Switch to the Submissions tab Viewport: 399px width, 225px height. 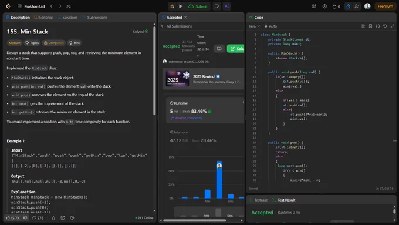coord(94,17)
